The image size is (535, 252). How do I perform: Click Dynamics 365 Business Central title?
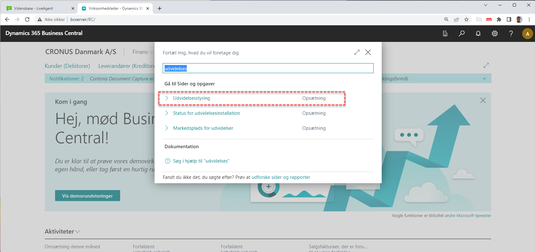44,33
